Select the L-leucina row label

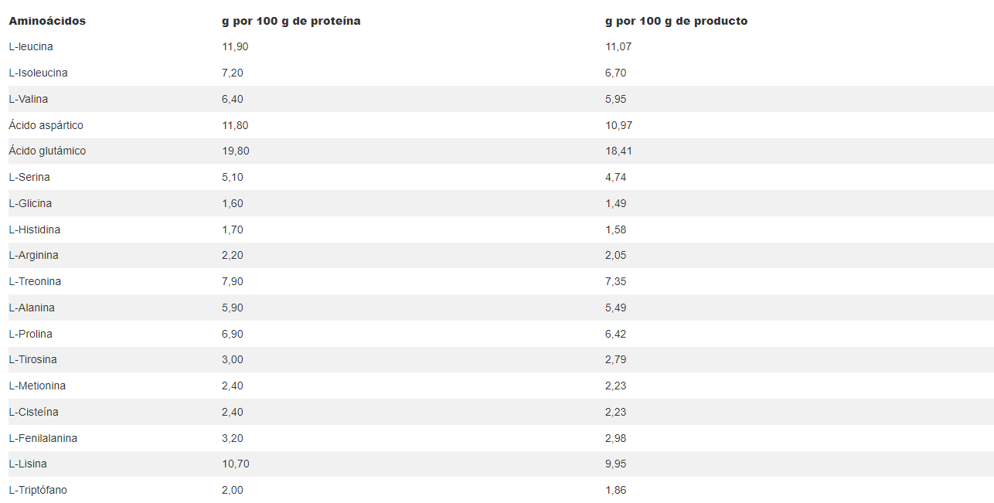(x=31, y=46)
